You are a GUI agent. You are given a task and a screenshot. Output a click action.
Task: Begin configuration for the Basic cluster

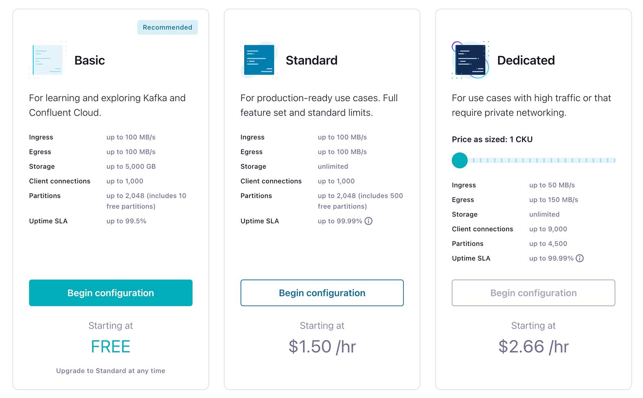(x=110, y=293)
